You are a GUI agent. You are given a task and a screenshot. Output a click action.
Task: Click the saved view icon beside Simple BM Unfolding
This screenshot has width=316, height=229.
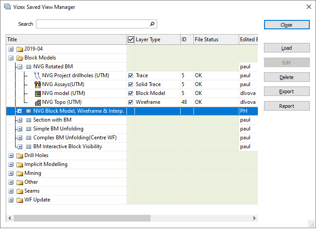28,129
